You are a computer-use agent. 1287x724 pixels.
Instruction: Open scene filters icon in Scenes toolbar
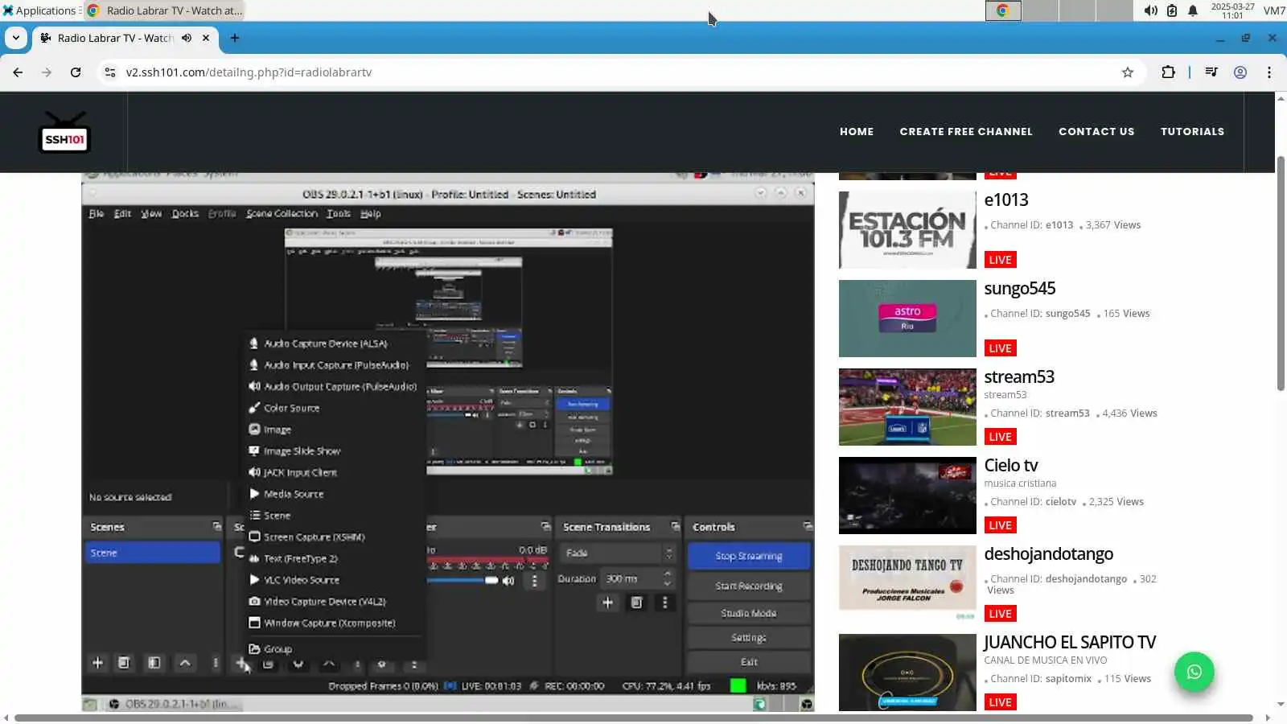click(154, 663)
